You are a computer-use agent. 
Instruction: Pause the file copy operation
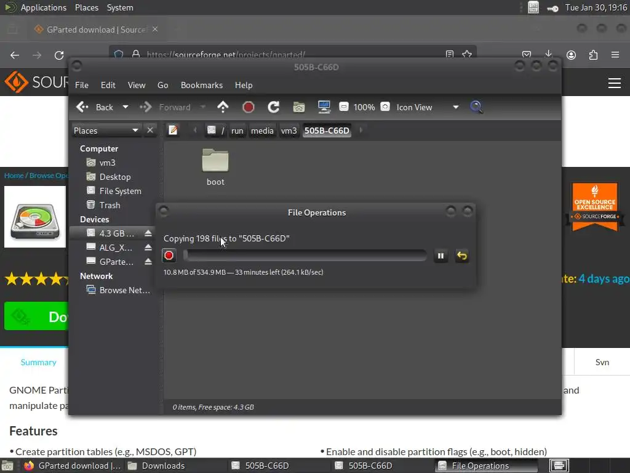click(x=441, y=256)
